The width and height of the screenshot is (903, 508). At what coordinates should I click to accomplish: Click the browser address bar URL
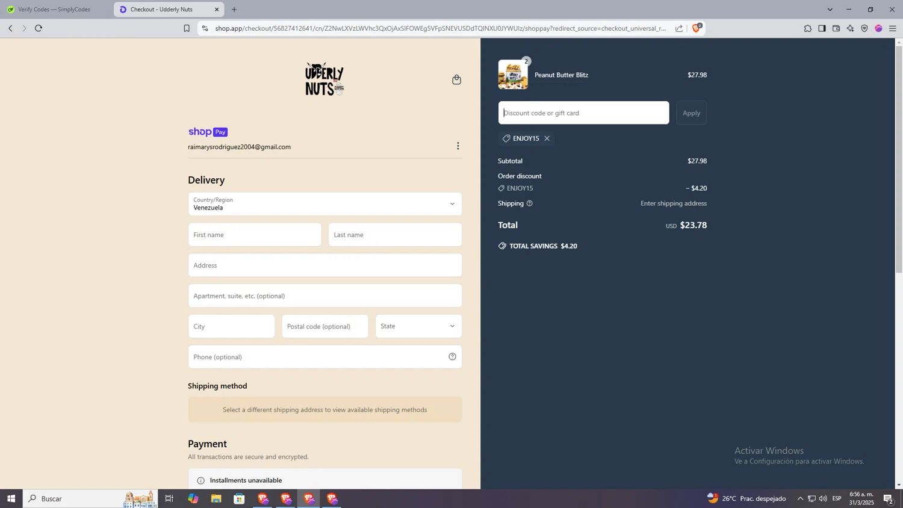[x=439, y=28]
